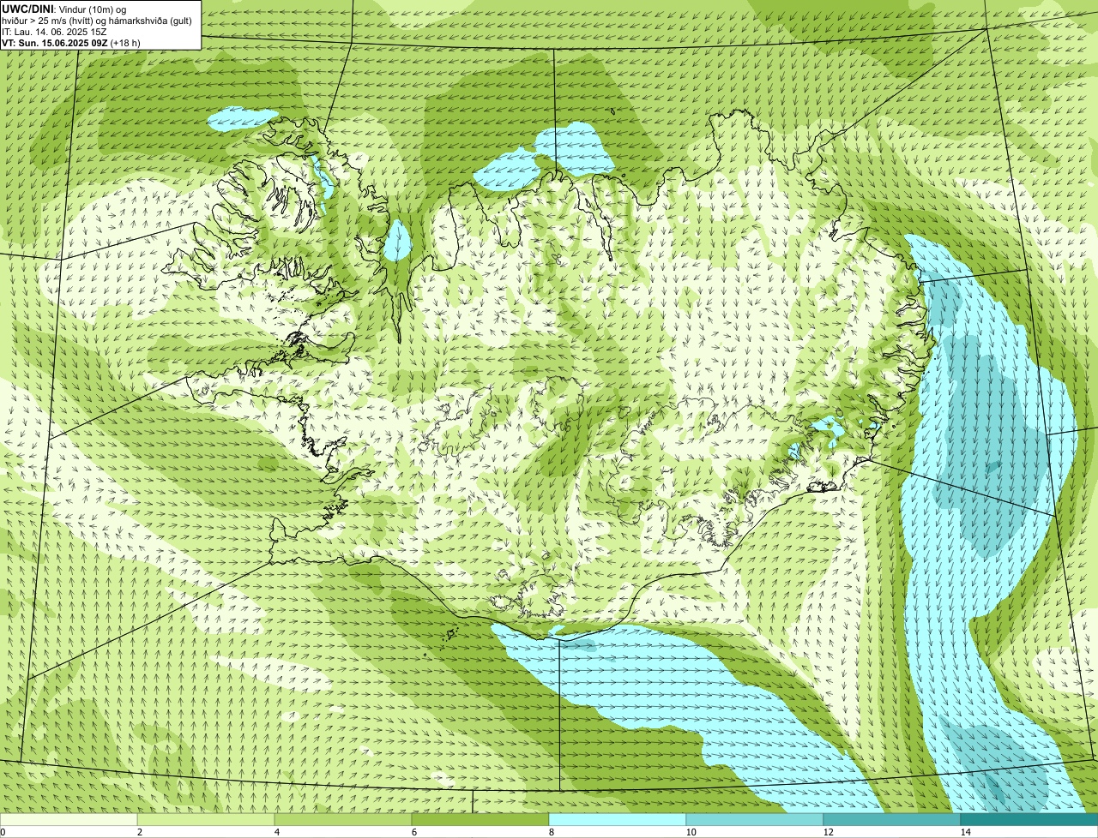
Task: Click the '6' tick label on the scale
Action: tap(413, 832)
